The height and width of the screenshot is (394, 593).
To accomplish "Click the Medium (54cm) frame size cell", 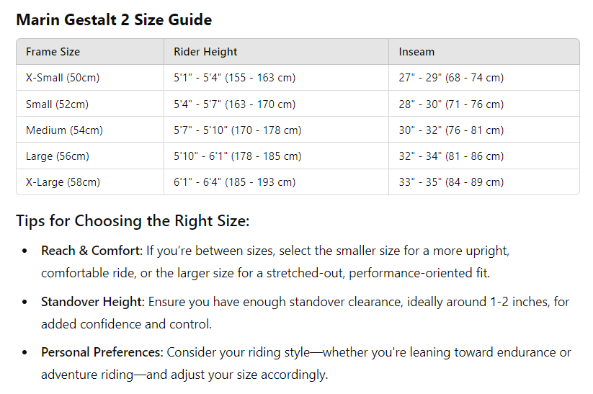I will click(64, 130).
